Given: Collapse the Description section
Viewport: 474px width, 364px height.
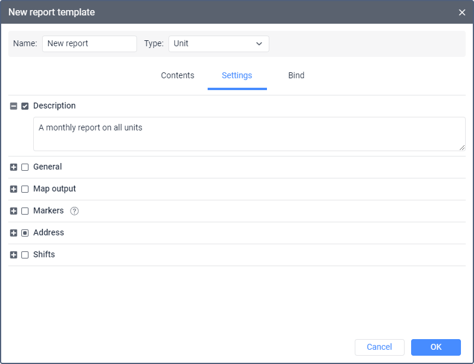Looking at the screenshot, I should [14, 106].
